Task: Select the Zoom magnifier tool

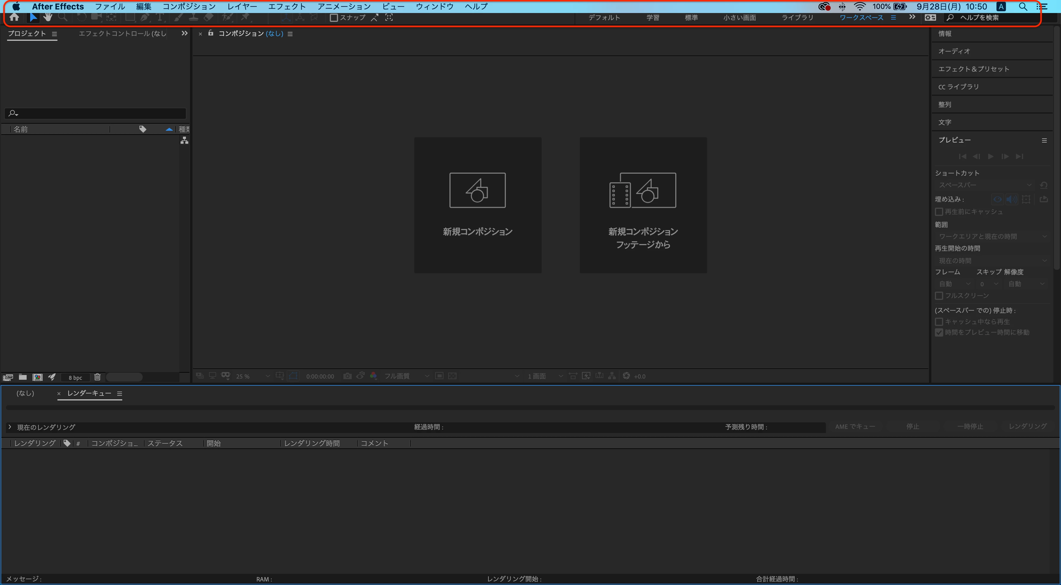Action: (62, 17)
